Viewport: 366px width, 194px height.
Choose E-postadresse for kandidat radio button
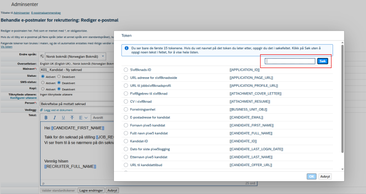coord(126,117)
